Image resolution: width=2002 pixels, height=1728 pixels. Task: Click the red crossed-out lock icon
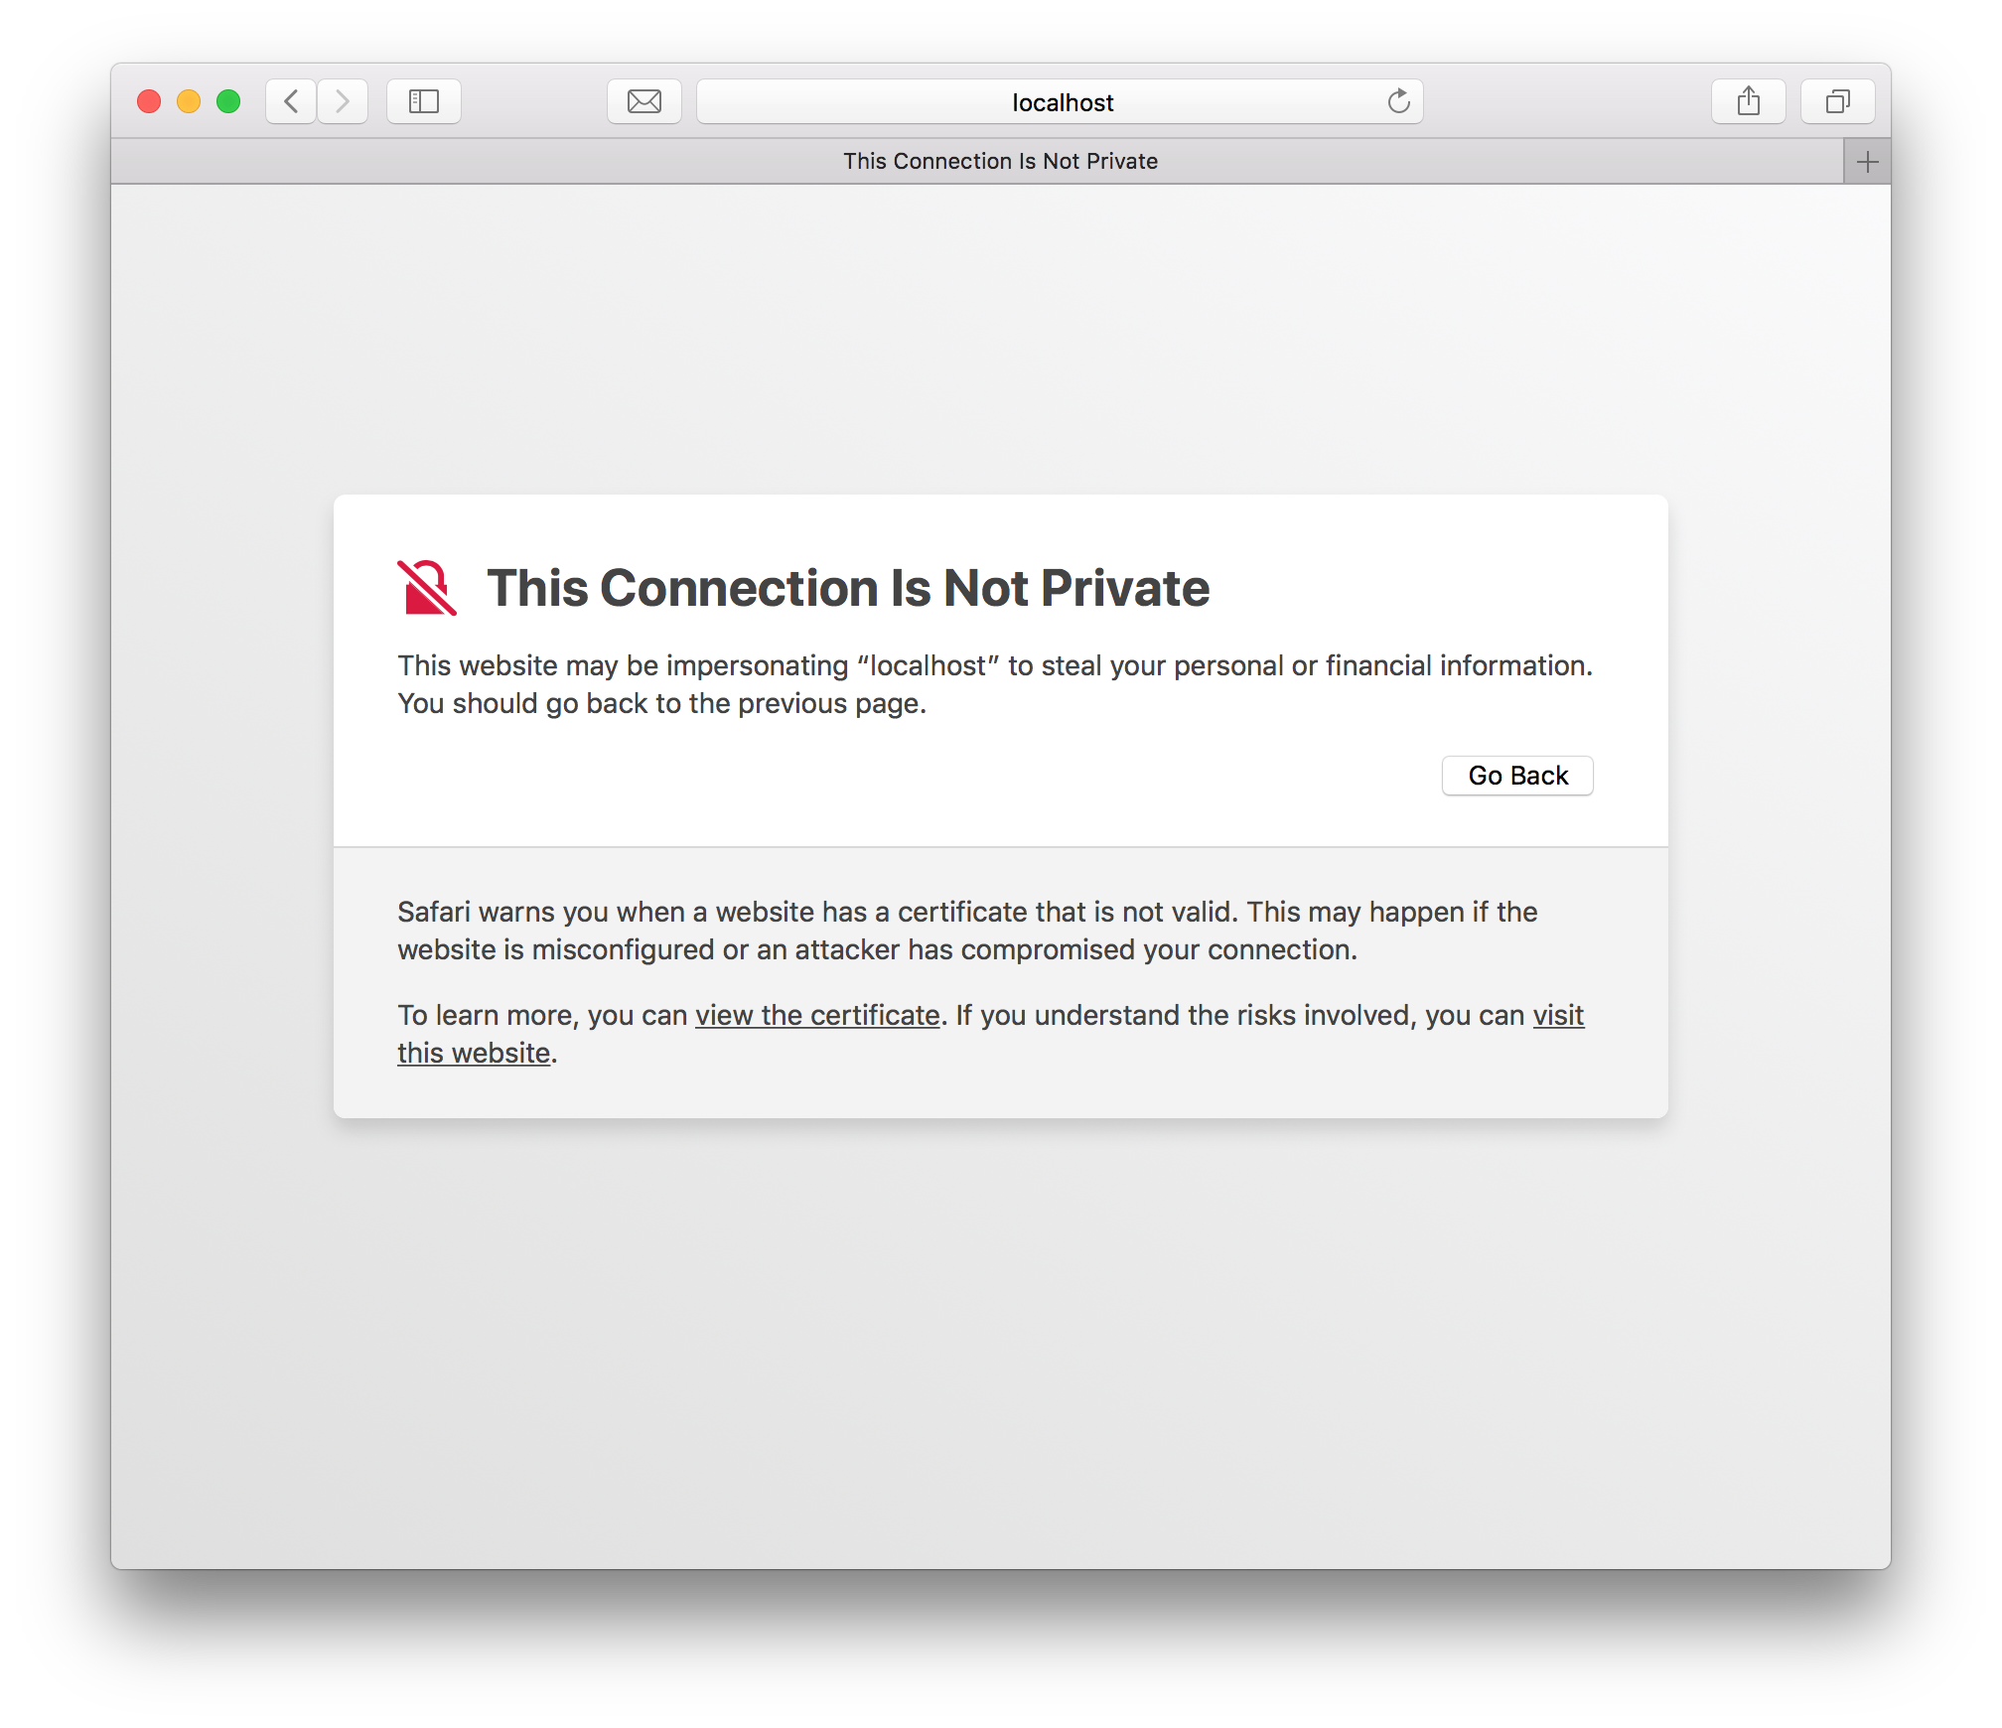pos(427,588)
